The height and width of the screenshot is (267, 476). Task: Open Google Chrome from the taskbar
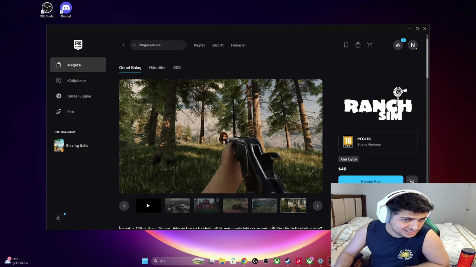[244, 261]
